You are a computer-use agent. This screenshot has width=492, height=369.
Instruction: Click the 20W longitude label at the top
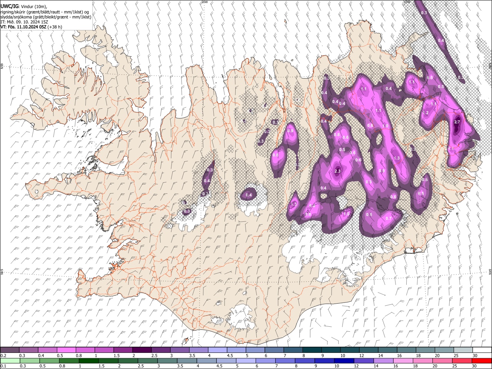[x=204, y=2]
